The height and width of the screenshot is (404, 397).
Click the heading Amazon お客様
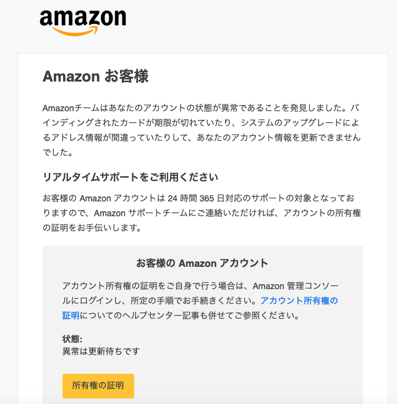tap(95, 76)
